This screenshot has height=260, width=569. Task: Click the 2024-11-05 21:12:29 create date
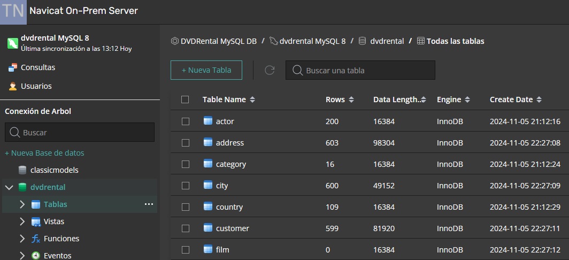[x=525, y=207]
